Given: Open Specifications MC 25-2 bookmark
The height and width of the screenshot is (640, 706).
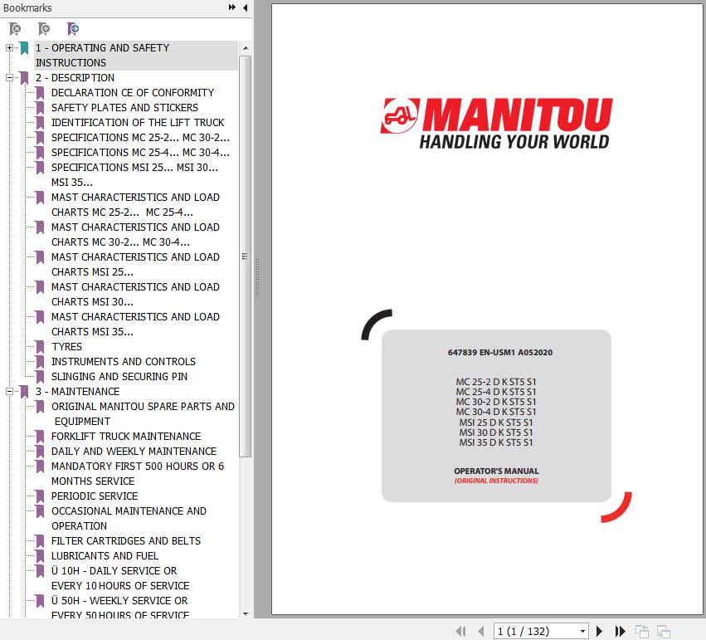Looking at the screenshot, I should point(140,137).
